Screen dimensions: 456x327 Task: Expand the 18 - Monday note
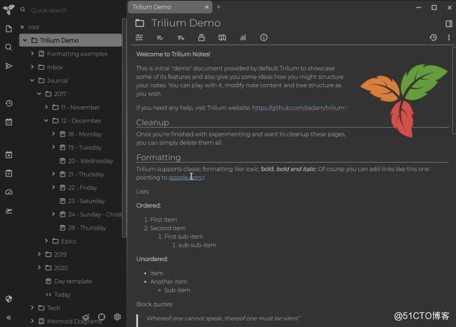click(x=53, y=133)
